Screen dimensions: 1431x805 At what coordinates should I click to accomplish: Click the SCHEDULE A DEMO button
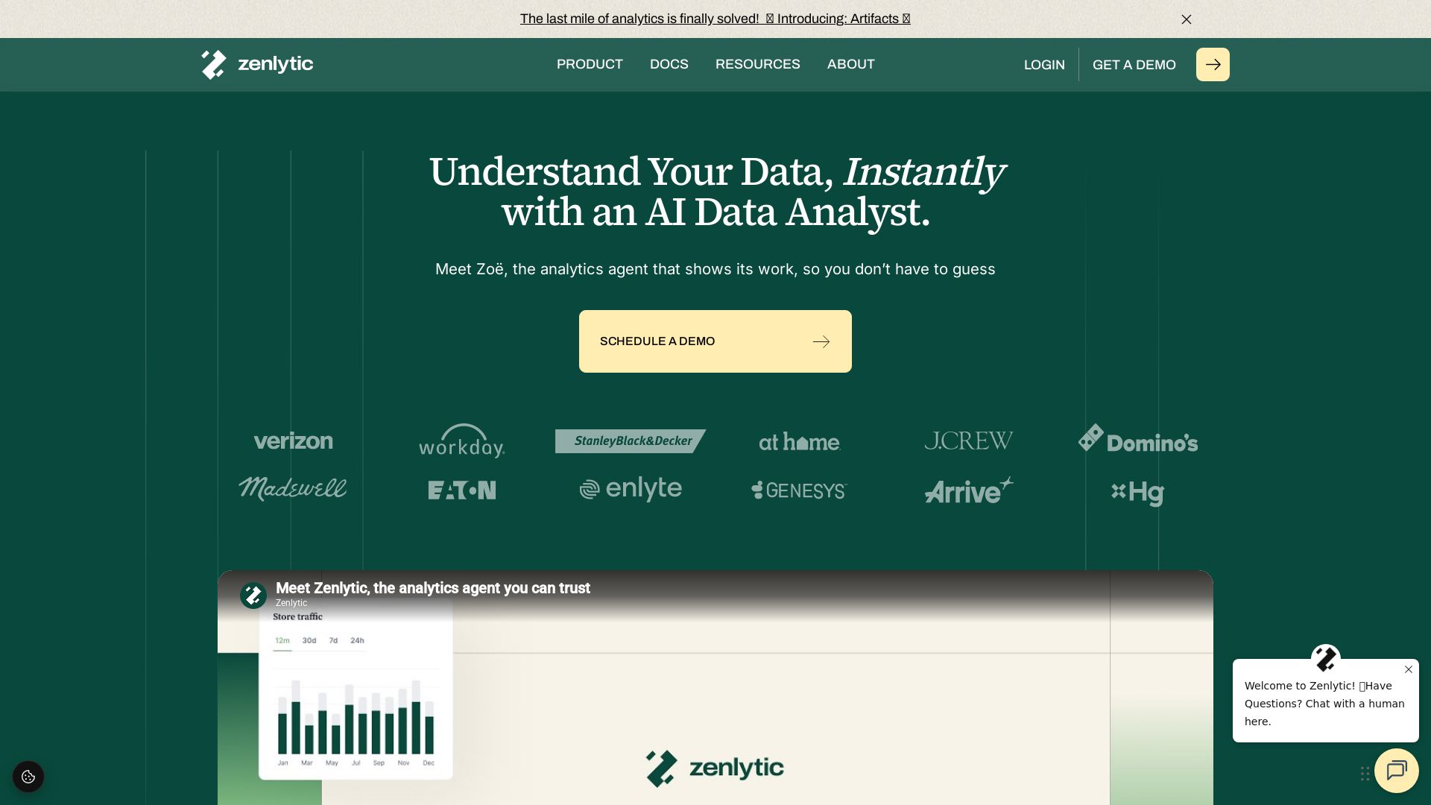pos(714,341)
